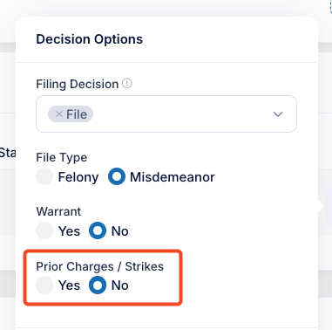
Task: Click the Yes label under Warrant
Action: [69, 231]
